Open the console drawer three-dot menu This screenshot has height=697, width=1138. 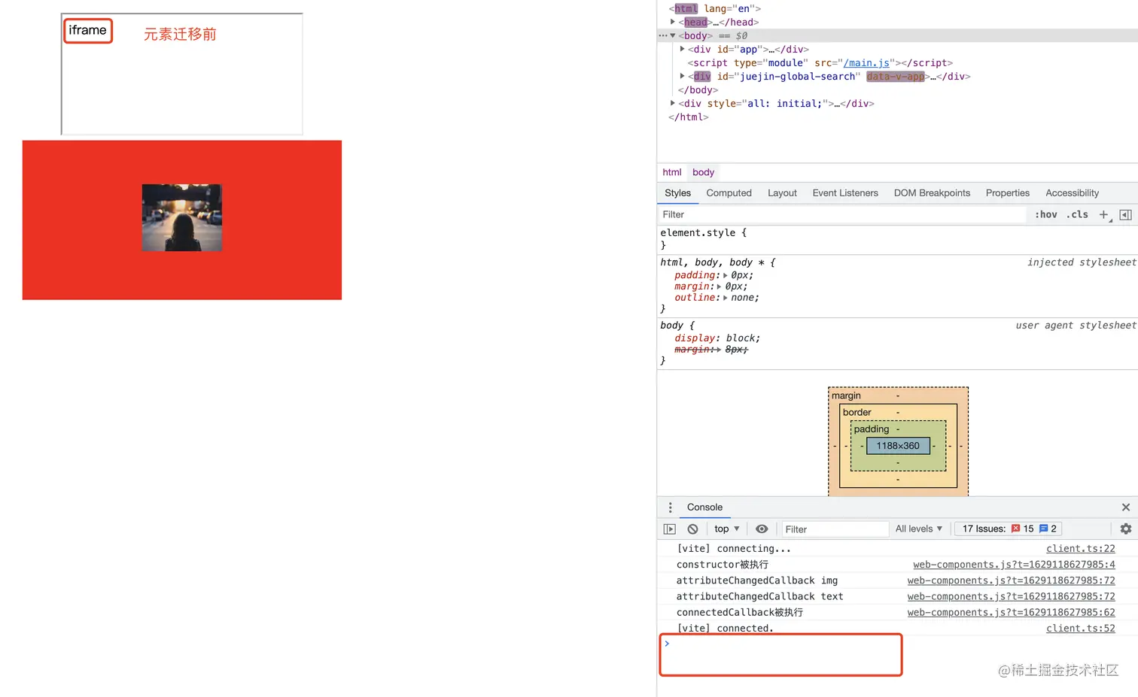671,508
